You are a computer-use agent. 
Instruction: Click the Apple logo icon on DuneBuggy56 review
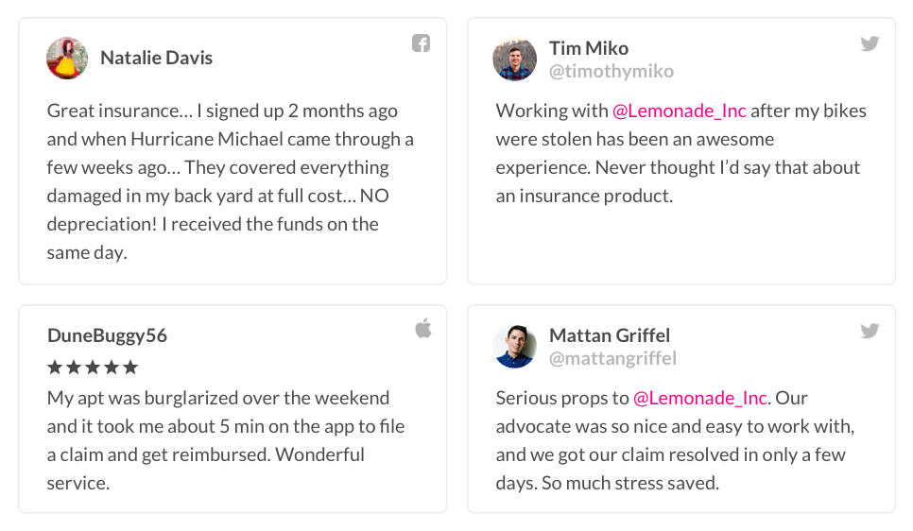pos(423,329)
